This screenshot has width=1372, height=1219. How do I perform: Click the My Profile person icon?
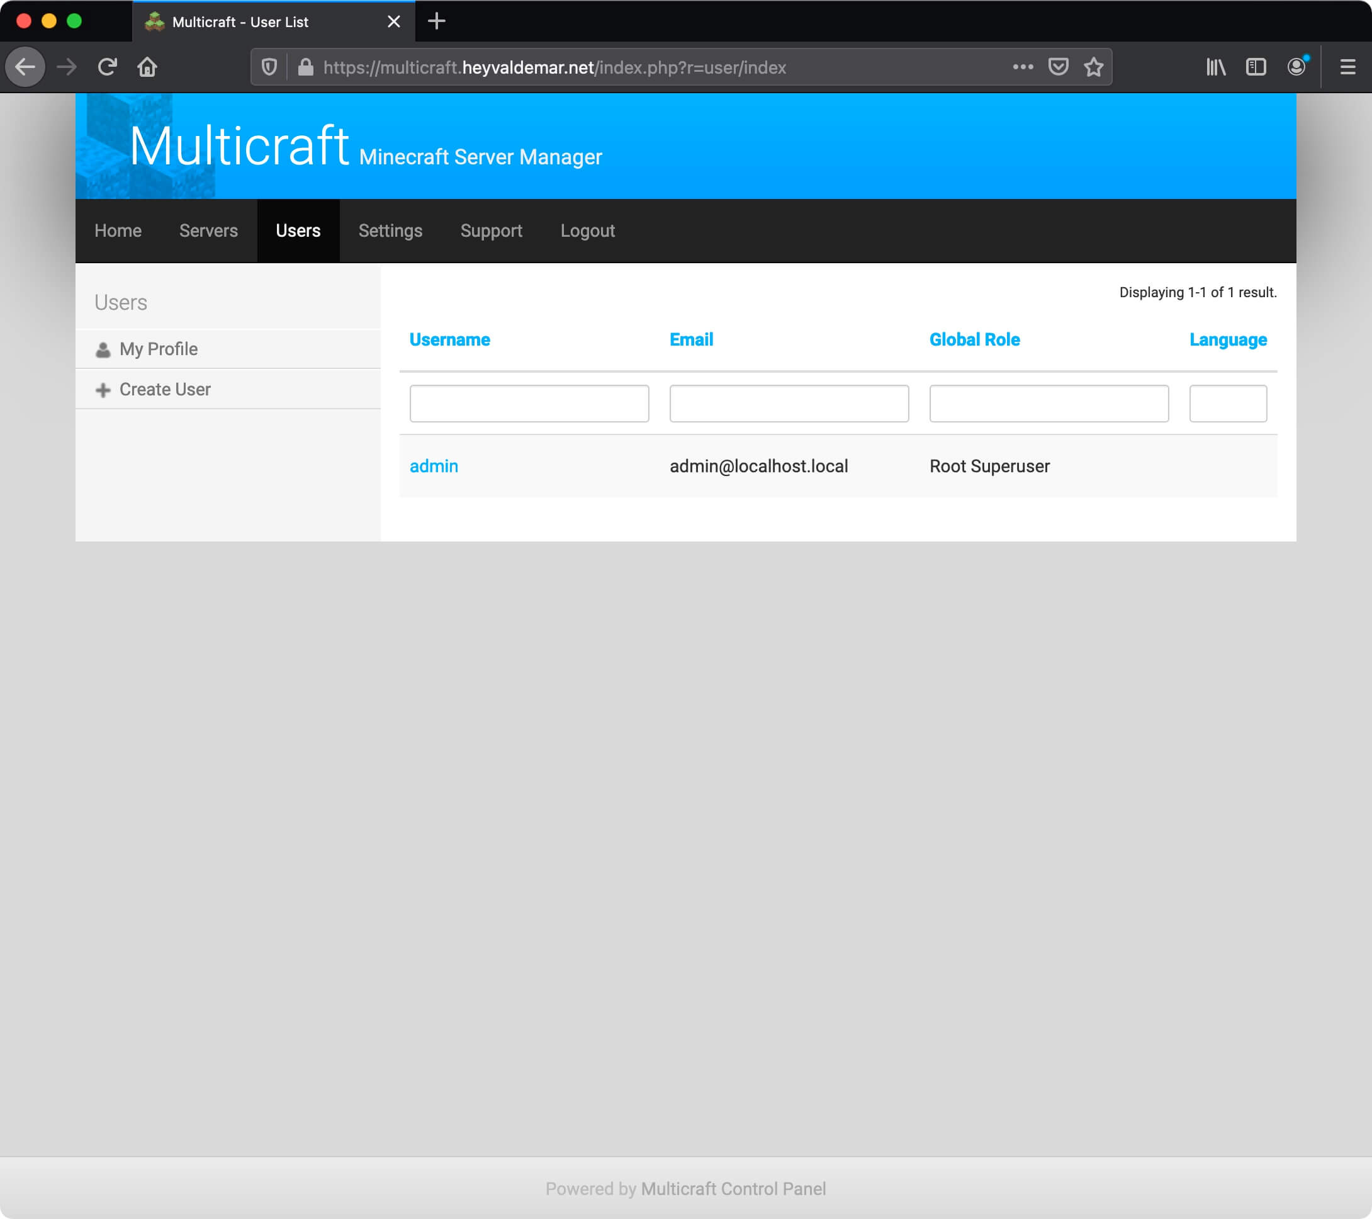(103, 349)
